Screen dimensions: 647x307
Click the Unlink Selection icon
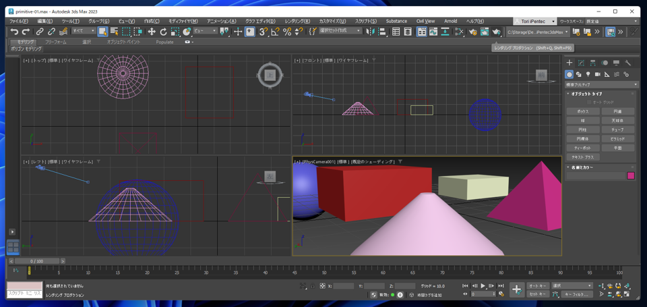[x=52, y=32]
